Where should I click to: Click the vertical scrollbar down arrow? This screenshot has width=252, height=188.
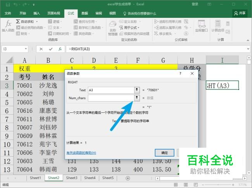[x=249, y=173]
